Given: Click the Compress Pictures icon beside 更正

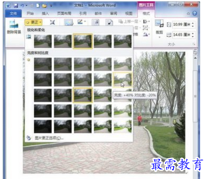Looking at the screenshot, I should [52, 22].
